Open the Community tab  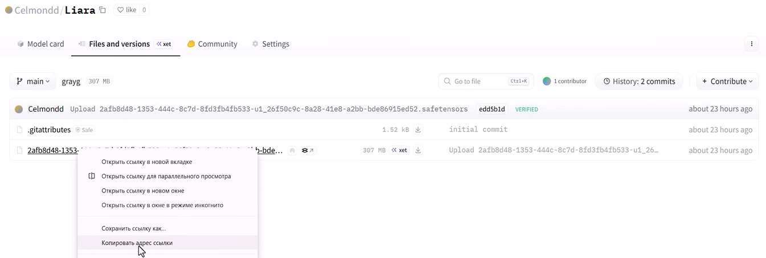pos(212,44)
